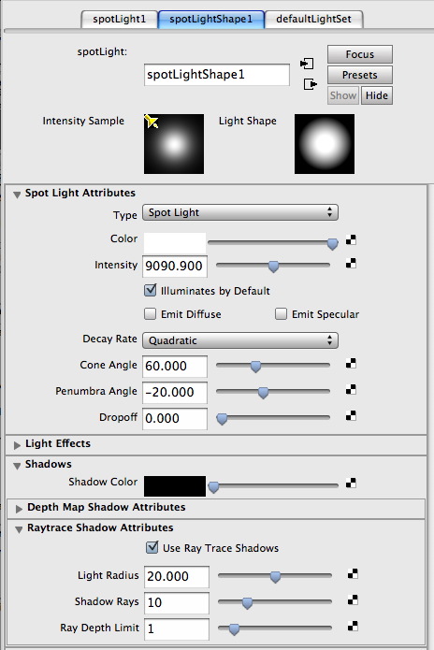Click the Light Radius slider handle
This screenshot has height=650, width=434.
coord(275,577)
